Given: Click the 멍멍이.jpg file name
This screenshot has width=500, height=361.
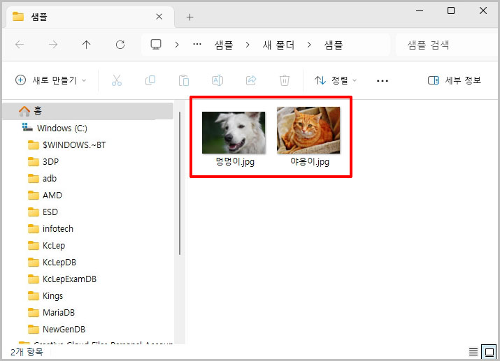Looking at the screenshot, I should (235, 162).
